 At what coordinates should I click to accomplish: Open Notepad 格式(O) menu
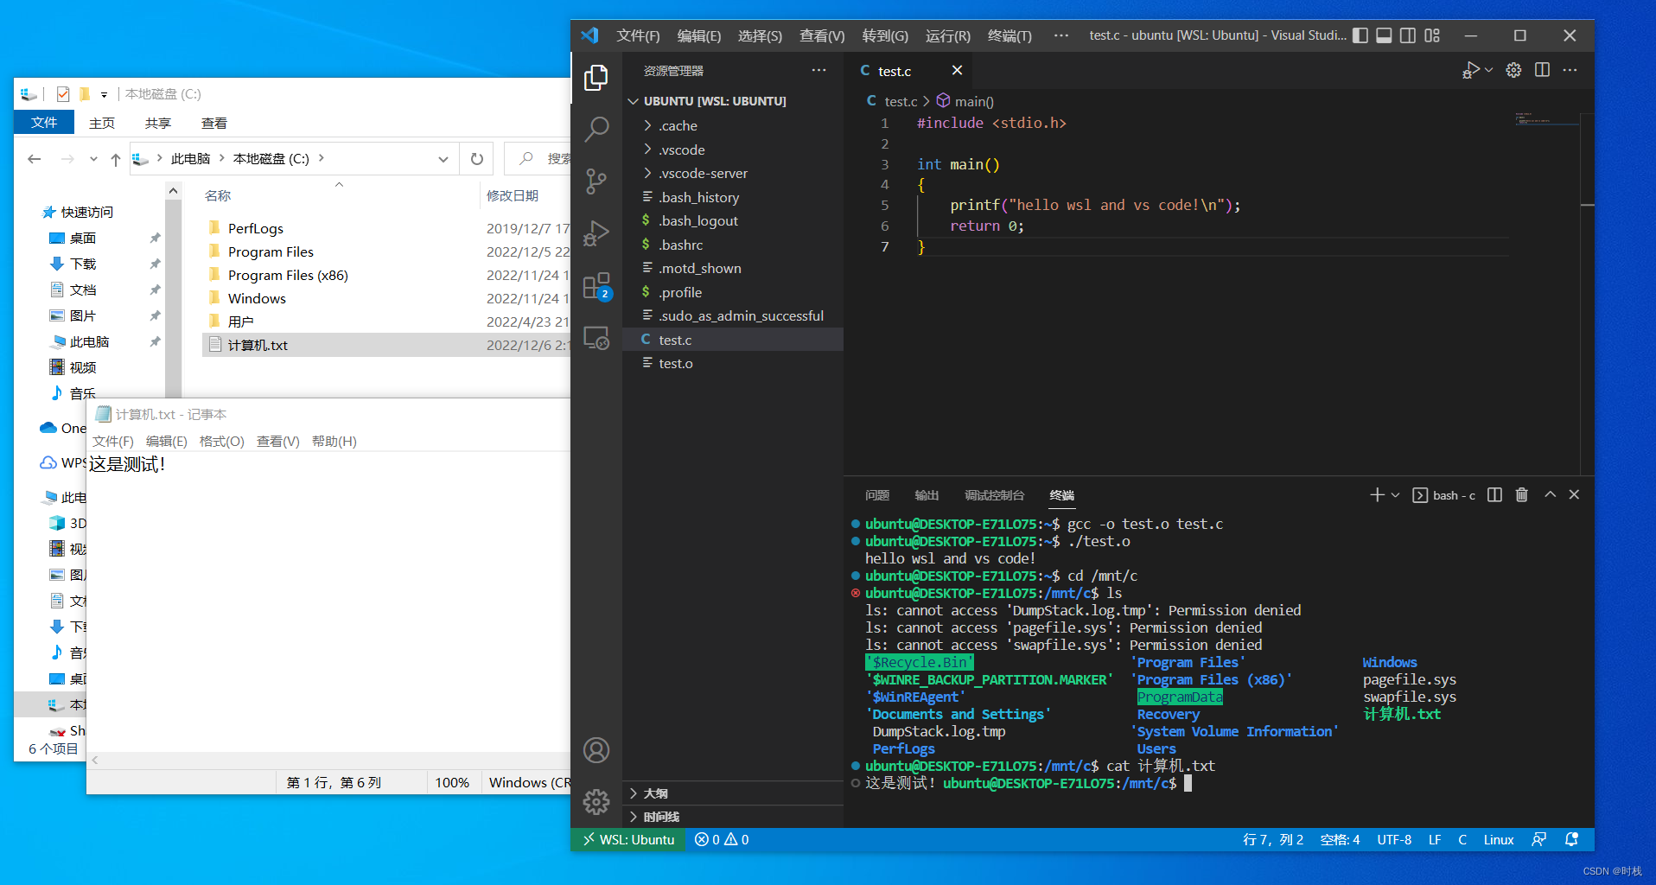tap(221, 441)
